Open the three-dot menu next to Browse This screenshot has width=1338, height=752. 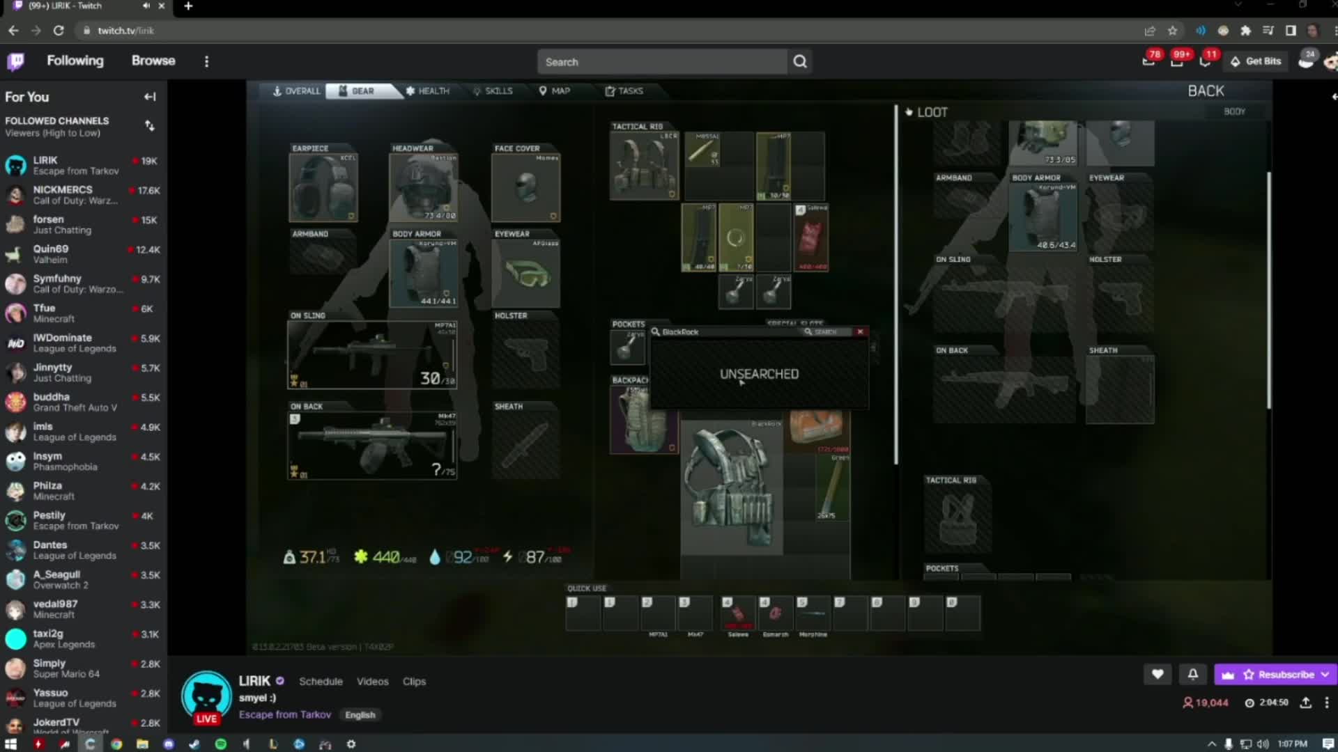206,61
